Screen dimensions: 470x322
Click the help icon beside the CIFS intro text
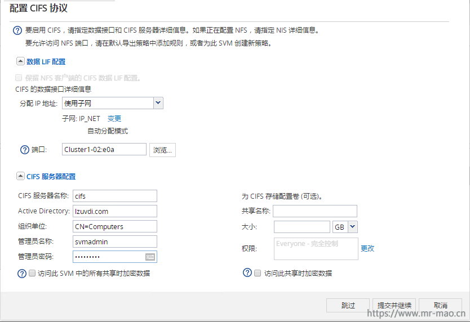[x=17, y=30]
